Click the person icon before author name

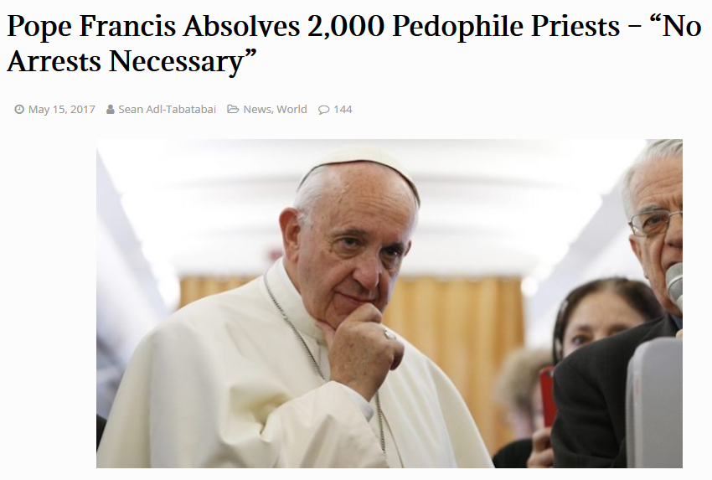click(111, 110)
